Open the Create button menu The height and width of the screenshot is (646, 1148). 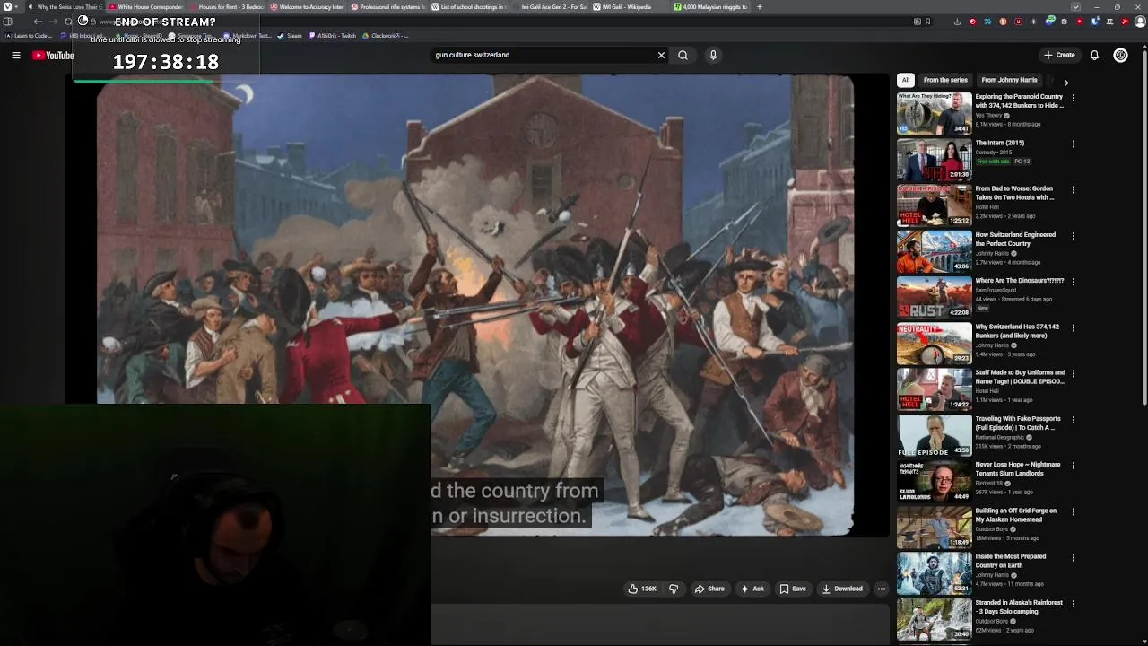tap(1059, 55)
